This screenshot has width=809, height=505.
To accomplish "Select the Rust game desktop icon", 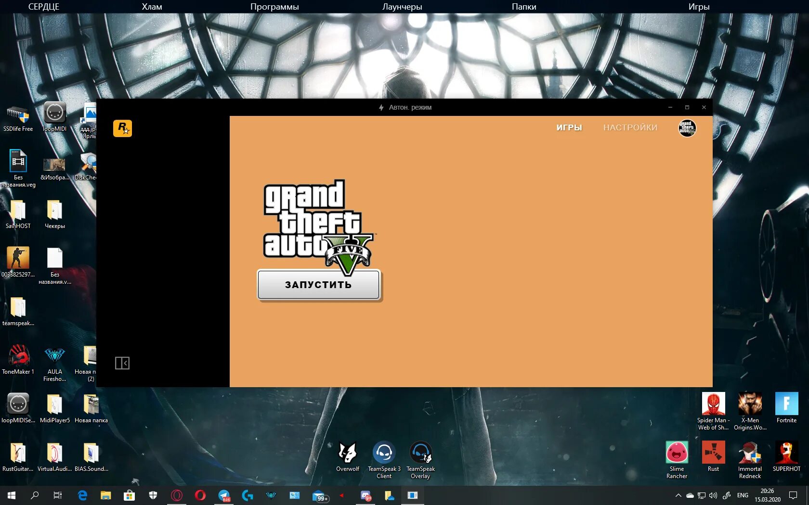I will (713, 457).
